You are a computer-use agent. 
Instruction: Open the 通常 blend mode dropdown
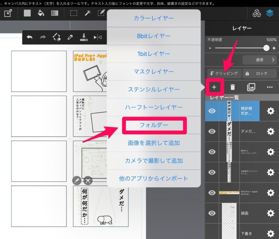(x=259, y=60)
